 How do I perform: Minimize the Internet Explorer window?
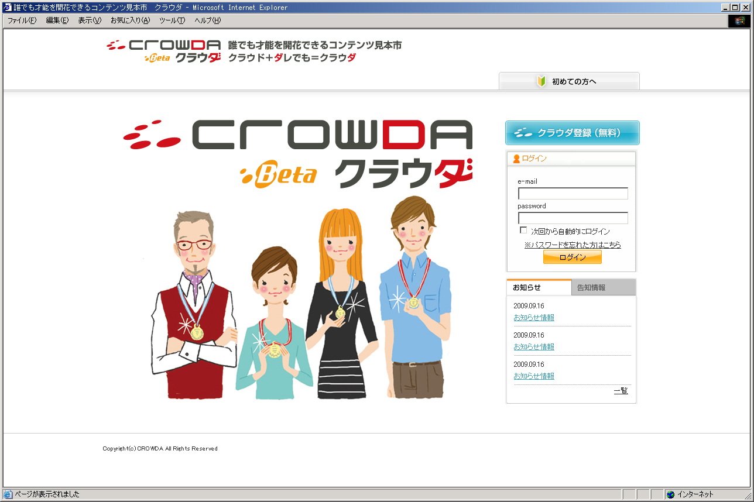[725, 7]
